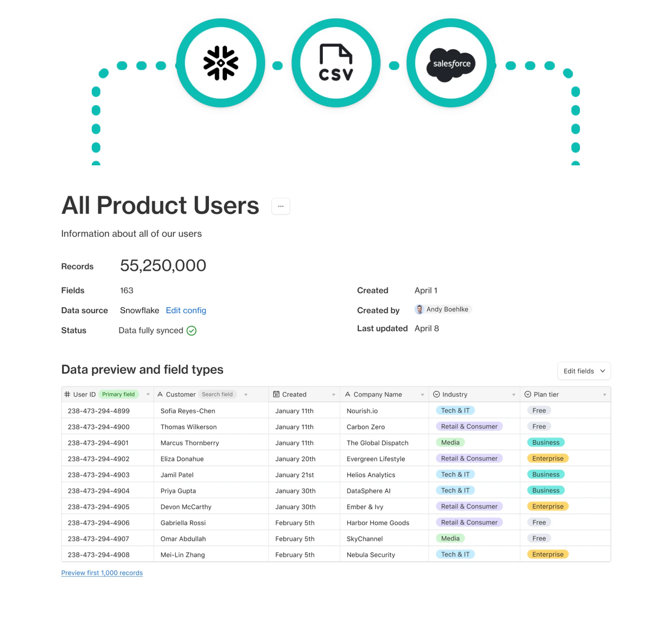Select the Tech & IT tag for Nourish.io
The width and height of the screenshot is (670, 641).
(455, 411)
